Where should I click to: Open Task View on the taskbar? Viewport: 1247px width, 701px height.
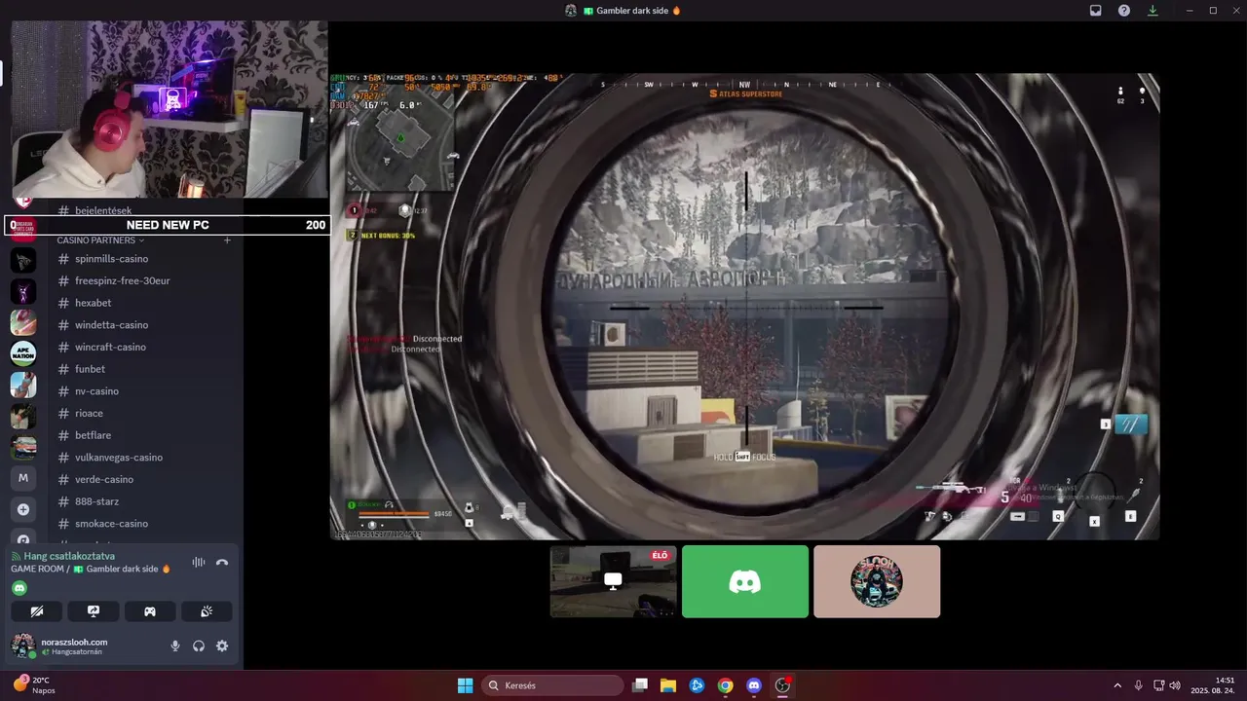coord(640,685)
